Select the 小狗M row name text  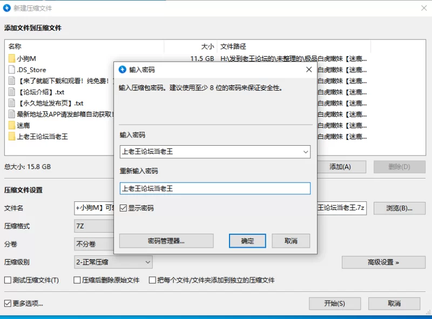point(26,59)
